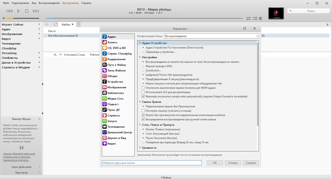
Task: Open the Запись settings icon
Action: (x=105, y=42)
